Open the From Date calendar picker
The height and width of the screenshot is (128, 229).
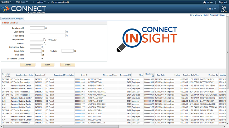tap(43, 51)
